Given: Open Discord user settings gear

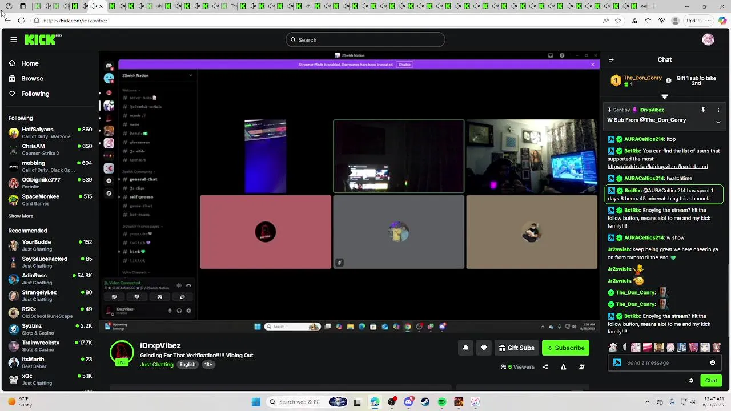Looking at the screenshot, I should 188,311.
